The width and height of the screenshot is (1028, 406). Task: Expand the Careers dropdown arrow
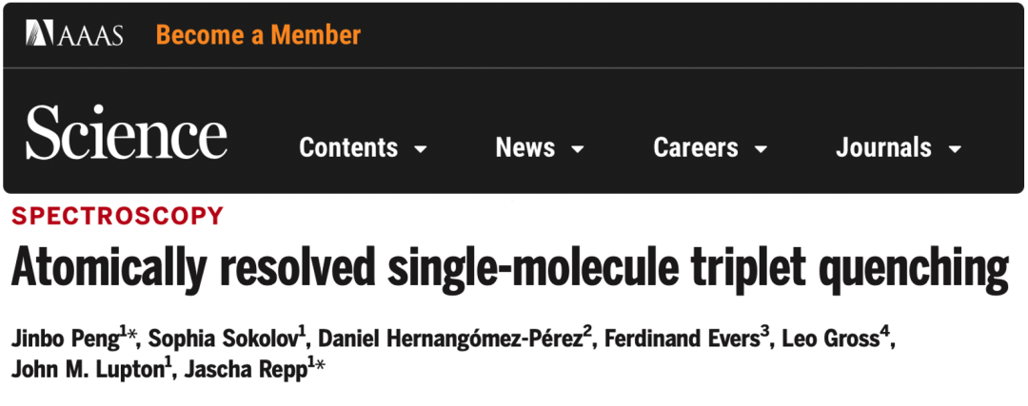[x=761, y=150]
